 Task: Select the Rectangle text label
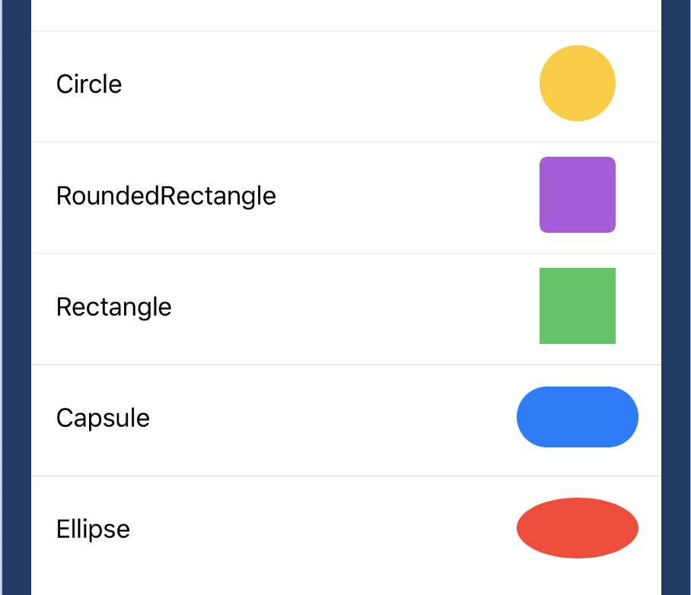click(x=113, y=307)
